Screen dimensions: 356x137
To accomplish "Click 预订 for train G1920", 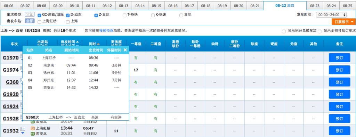I will (339, 94).
